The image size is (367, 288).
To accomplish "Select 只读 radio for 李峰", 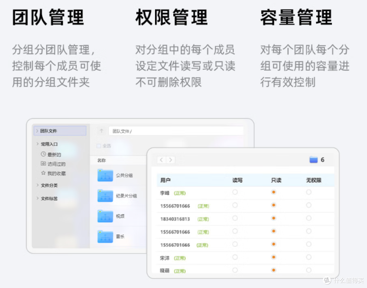I will tap(273, 192).
